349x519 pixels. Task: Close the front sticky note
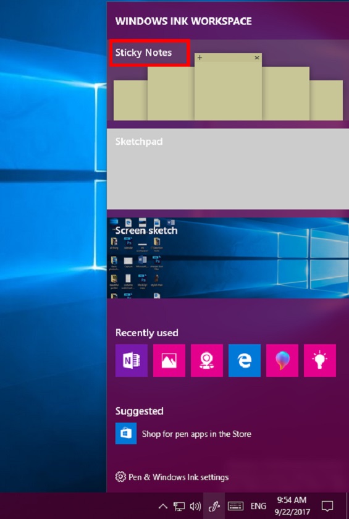(257, 57)
